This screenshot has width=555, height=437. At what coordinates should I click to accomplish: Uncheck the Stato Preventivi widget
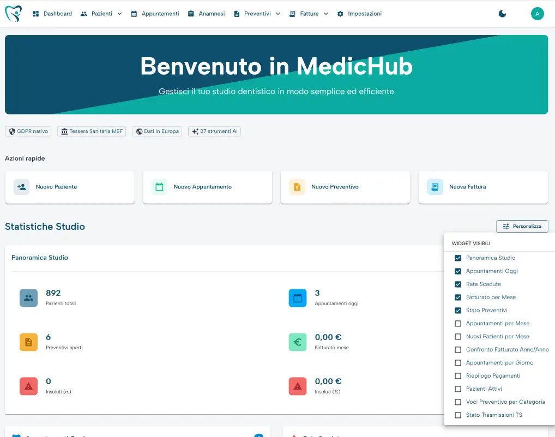(x=458, y=311)
